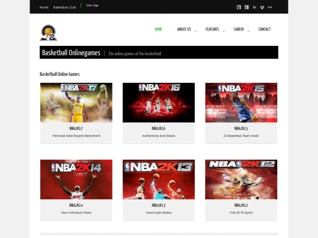The image size is (318, 238).
Task: Open the Flickr social icon
Action: [x=270, y=7]
